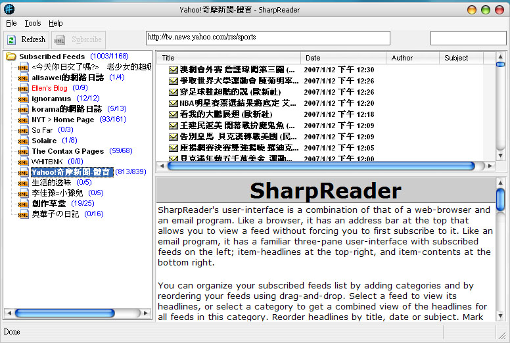
Task: Click the XML icon beside <今天你日文了嗎?>
Action: tap(23, 67)
